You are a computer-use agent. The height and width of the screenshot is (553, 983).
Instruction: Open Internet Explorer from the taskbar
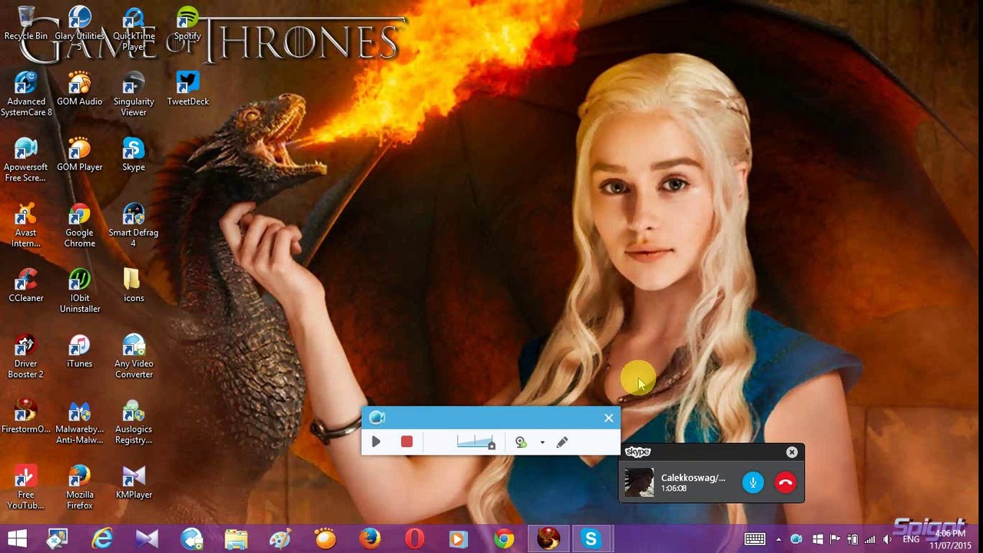[102, 539]
